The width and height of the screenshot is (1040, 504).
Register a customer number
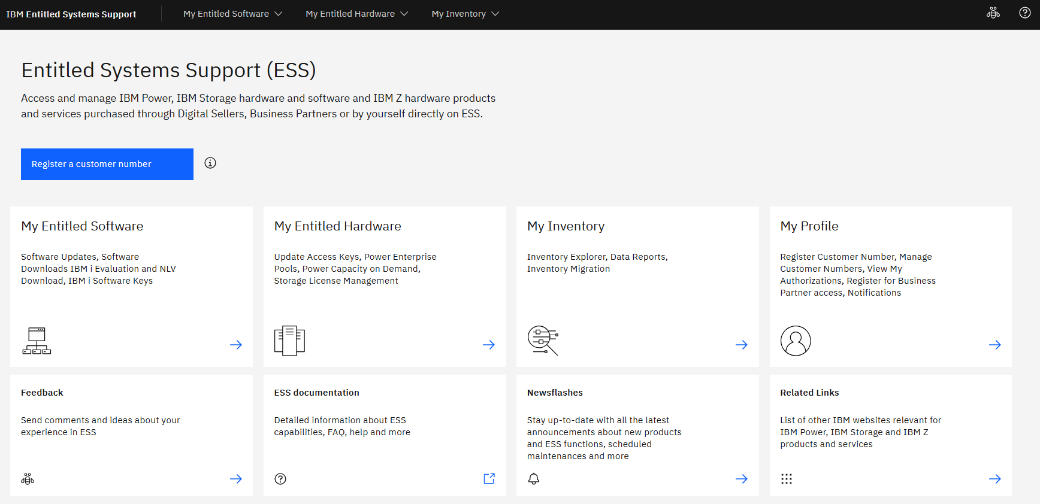(x=107, y=164)
